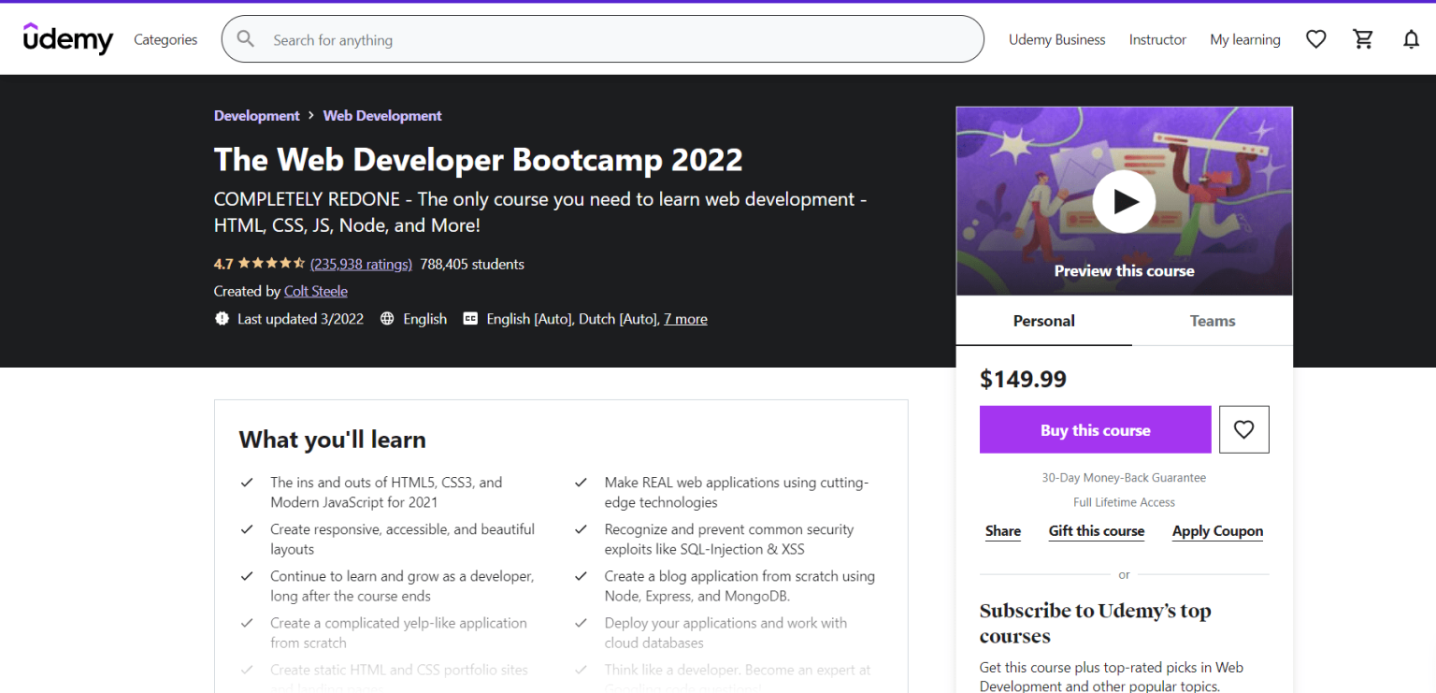Click the globe icon next to English
The width and height of the screenshot is (1436, 693).
pyautogui.click(x=387, y=318)
